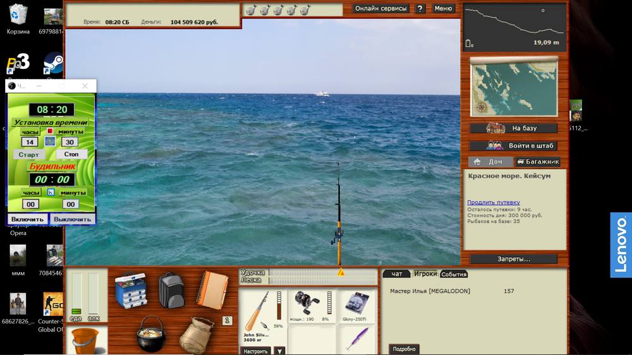632x355 pixels.
Task: Open the blue tackle box
Action: [131, 290]
